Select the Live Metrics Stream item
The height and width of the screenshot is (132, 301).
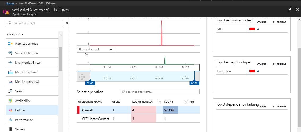(32, 62)
